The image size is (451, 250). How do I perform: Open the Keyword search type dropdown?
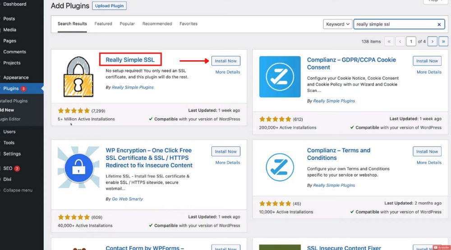(337, 24)
